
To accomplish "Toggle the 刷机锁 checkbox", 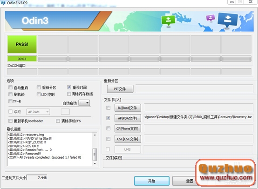I will pyautogui.click(x=10, y=94).
